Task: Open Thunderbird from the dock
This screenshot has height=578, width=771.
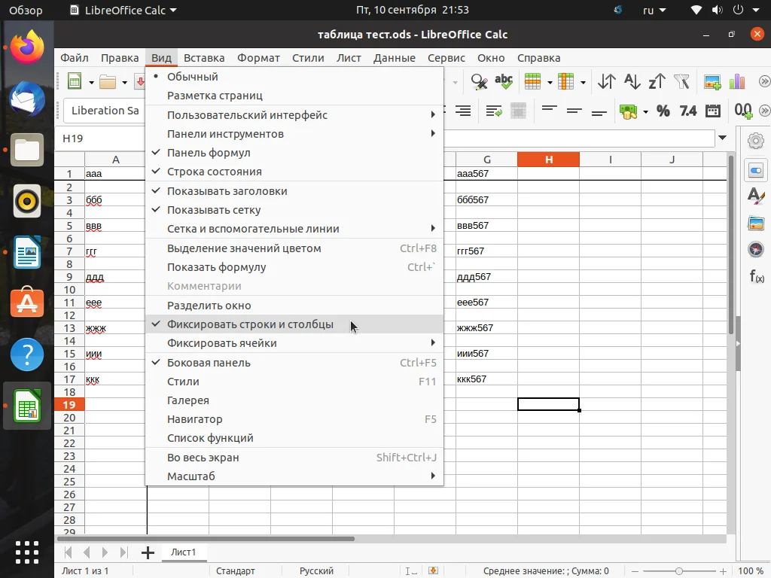Action: tap(27, 99)
